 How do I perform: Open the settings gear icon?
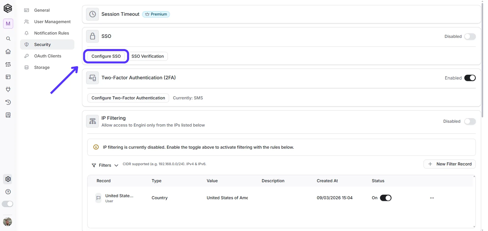(8, 179)
